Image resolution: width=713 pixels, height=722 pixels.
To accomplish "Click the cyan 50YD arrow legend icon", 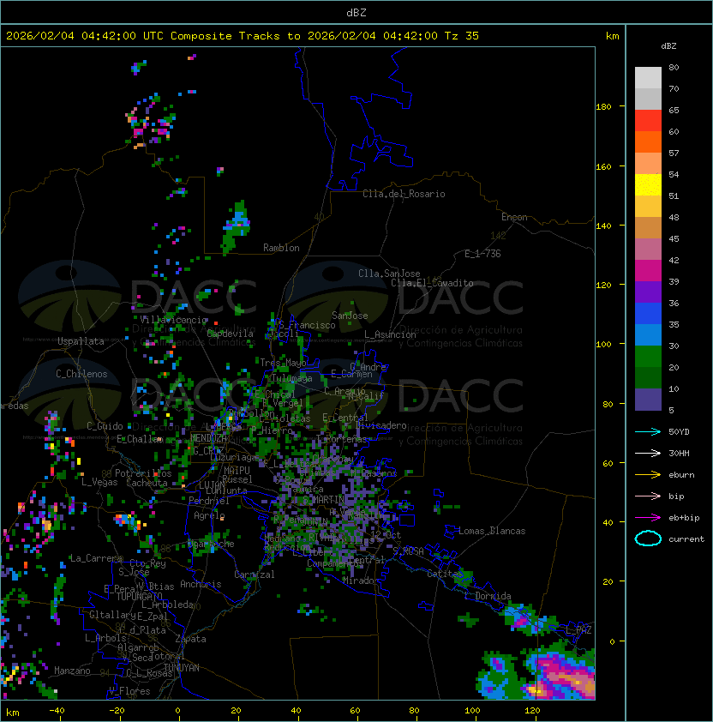I will pos(648,431).
